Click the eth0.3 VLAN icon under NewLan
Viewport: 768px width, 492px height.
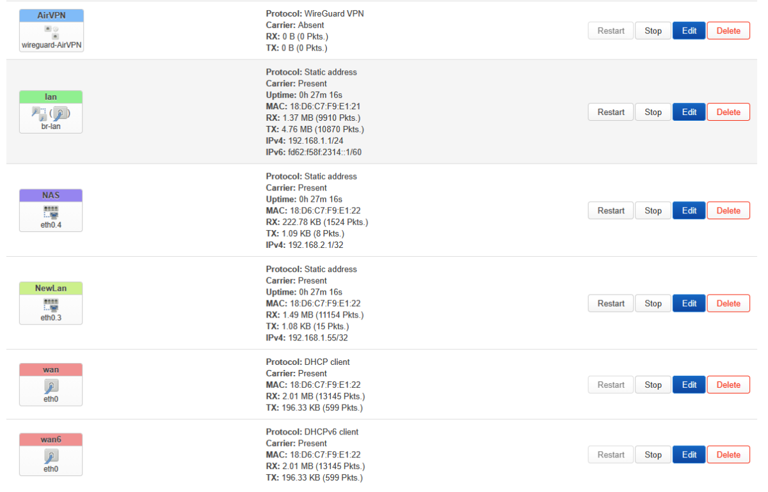point(51,306)
